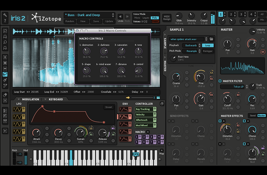Toggle the Loop playback button
Screen dimensions: 267x175
tap(208, 45)
